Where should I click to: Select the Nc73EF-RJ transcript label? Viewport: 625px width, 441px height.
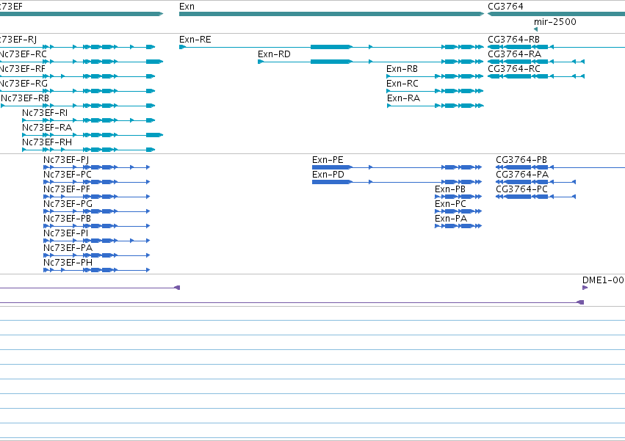(18, 40)
